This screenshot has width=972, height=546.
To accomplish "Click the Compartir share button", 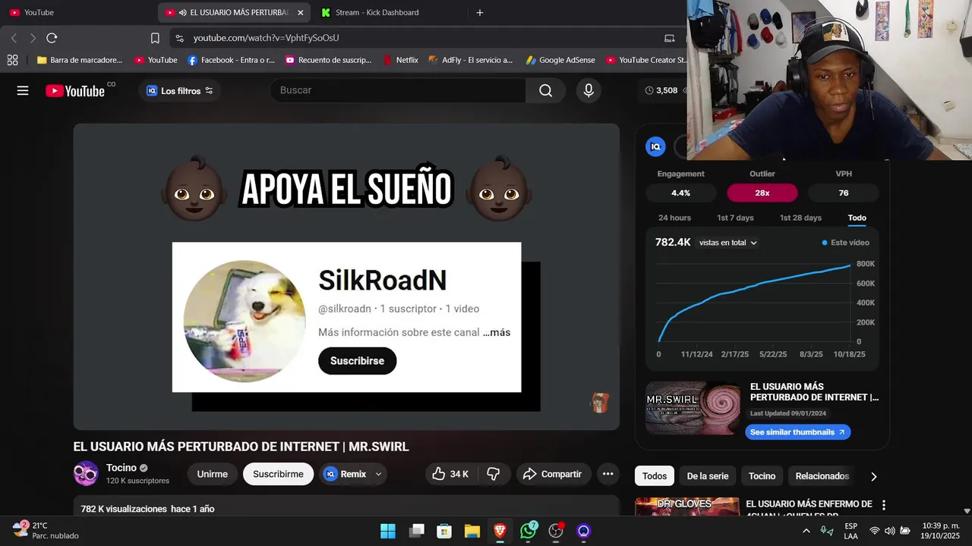I will [552, 474].
